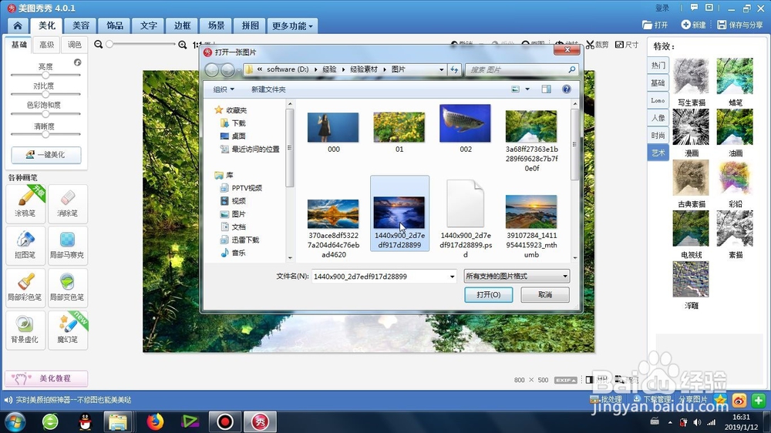
Task: Click the Windows Start button
Action: pyautogui.click(x=15, y=421)
